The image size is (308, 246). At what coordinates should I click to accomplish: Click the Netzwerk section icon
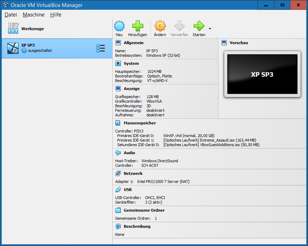118,173
